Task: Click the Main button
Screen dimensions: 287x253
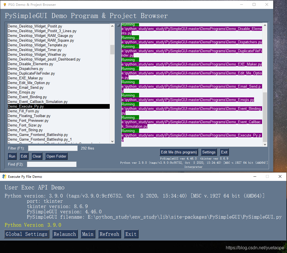Action: pyautogui.click(x=88, y=234)
